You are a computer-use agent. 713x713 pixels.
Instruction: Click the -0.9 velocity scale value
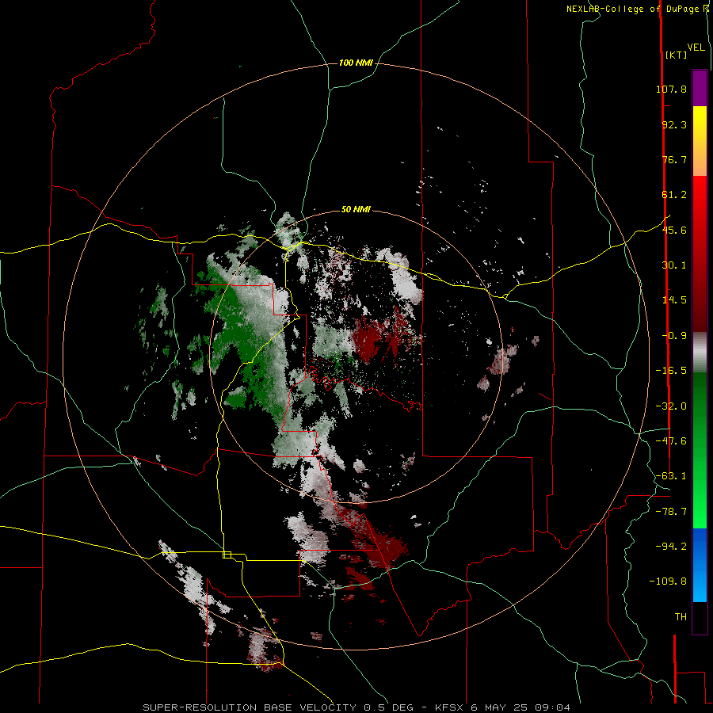click(x=674, y=336)
